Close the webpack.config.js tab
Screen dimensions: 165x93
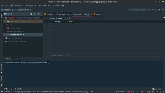(91, 14)
